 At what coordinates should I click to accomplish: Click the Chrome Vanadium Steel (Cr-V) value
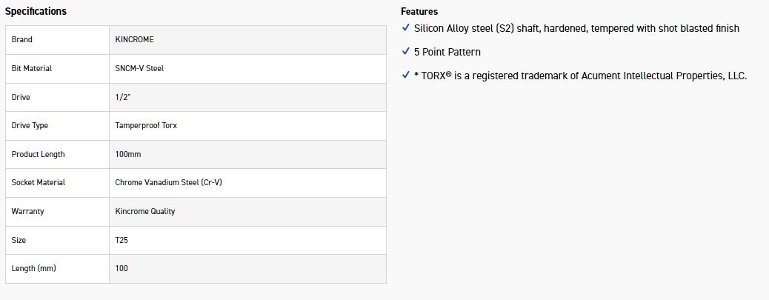(x=168, y=182)
